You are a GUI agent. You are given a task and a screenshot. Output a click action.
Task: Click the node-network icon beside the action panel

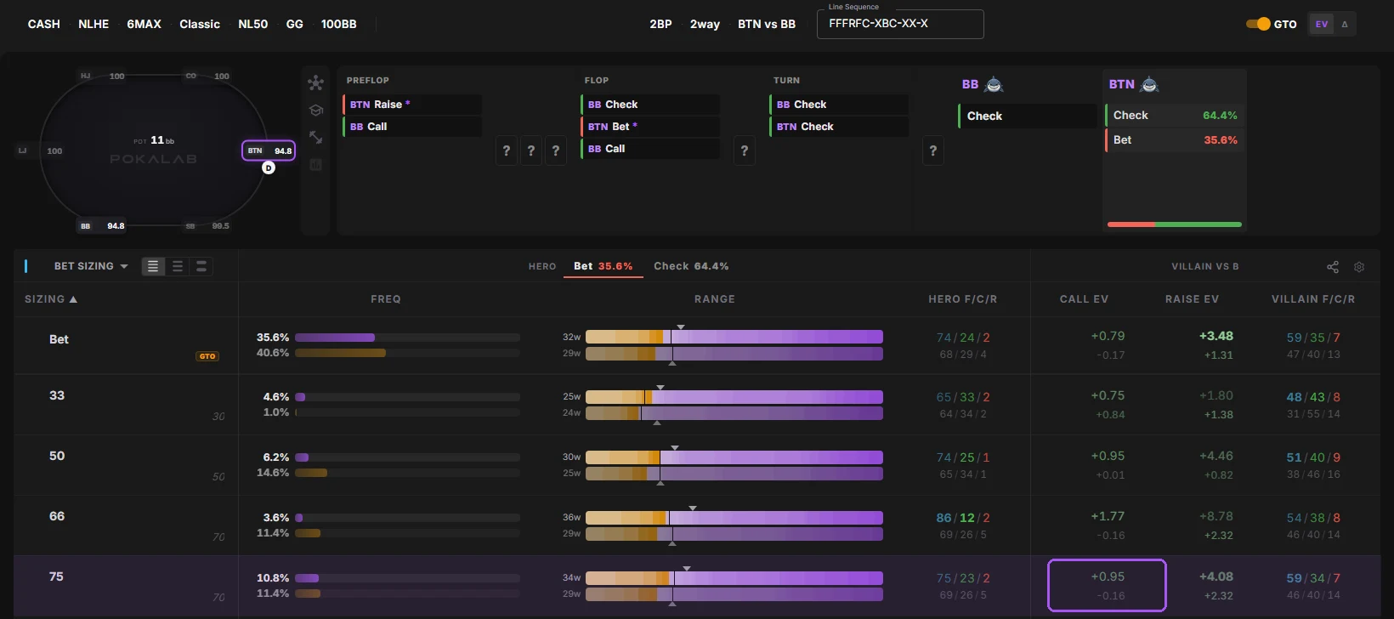click(315, 82)
